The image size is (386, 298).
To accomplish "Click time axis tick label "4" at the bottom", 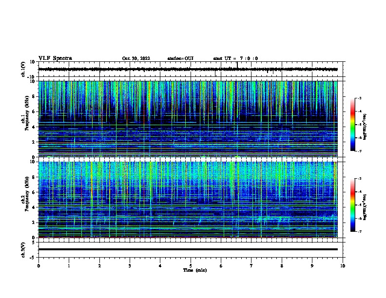I will coord(160,266).
